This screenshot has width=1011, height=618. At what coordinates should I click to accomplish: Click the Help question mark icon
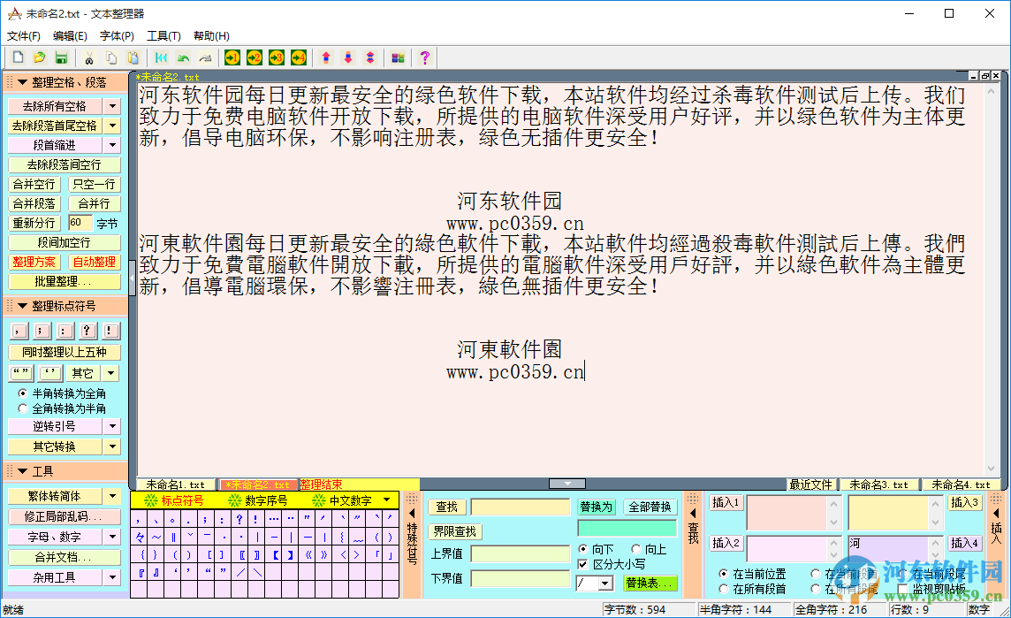pyautogui.click(x=424, y=57)
